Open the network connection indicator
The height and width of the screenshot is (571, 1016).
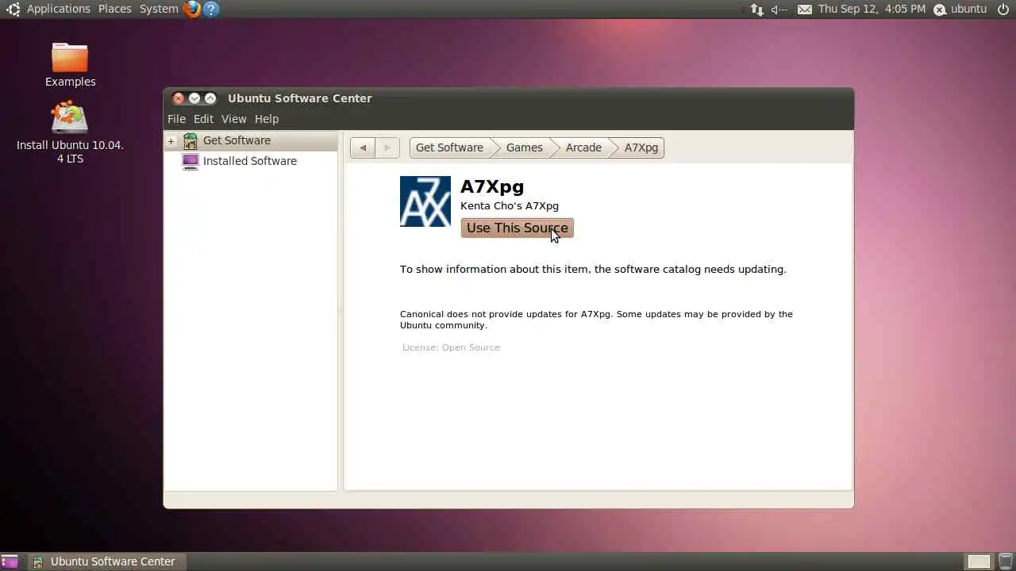(x=756, y=10)
